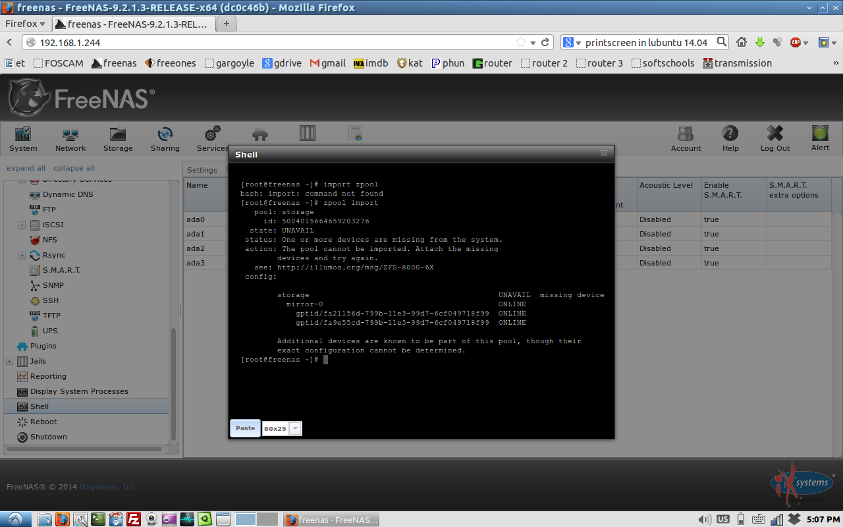Open the System toolbar icon
Image resolution: width=843 pixels, height=527 pixels.
[x=23, y=139]
